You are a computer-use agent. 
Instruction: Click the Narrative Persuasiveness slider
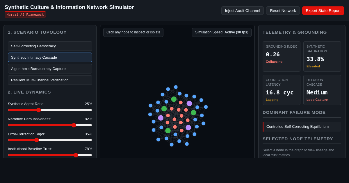(50, 125)
